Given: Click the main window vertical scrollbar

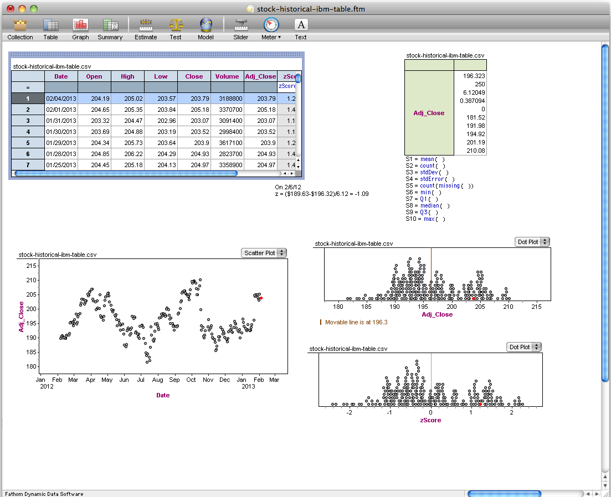Looking at the screenshot, I should [605, 210].
